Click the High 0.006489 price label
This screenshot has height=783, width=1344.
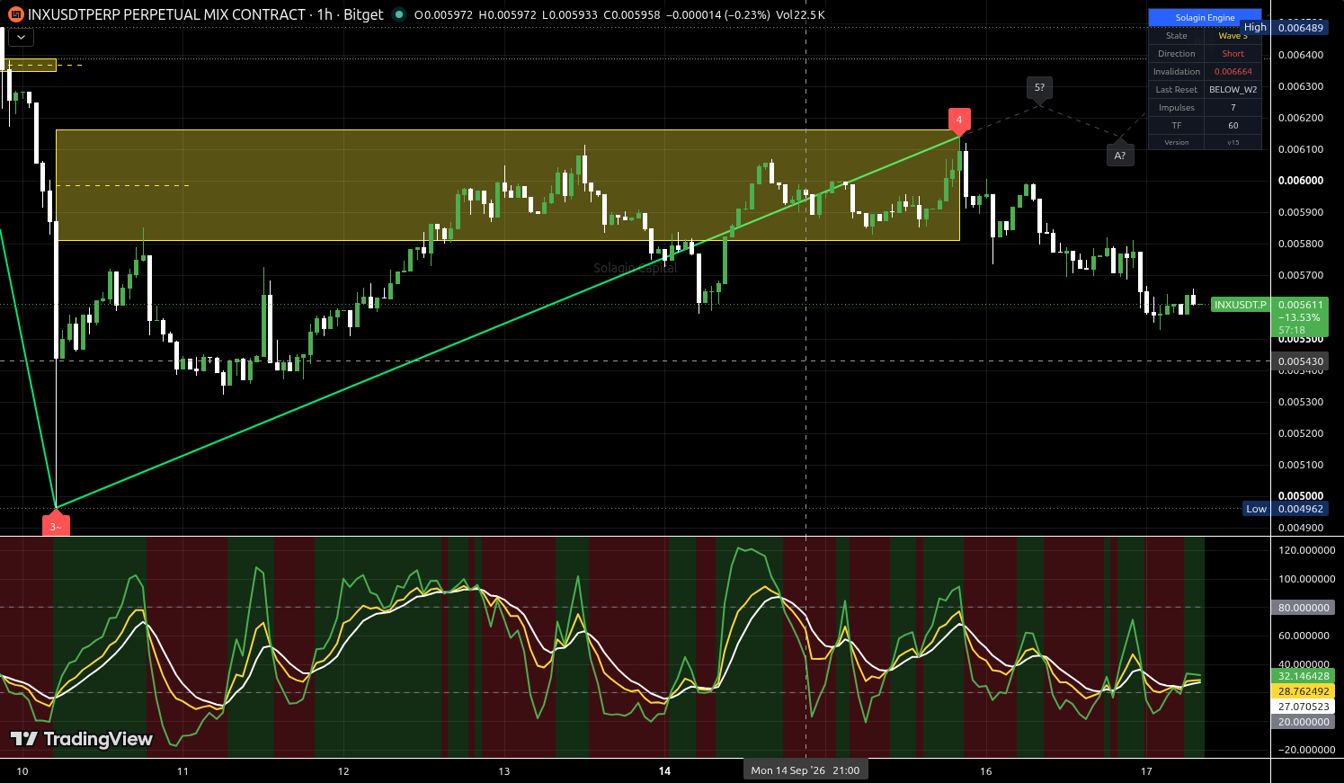point(1284,28)
